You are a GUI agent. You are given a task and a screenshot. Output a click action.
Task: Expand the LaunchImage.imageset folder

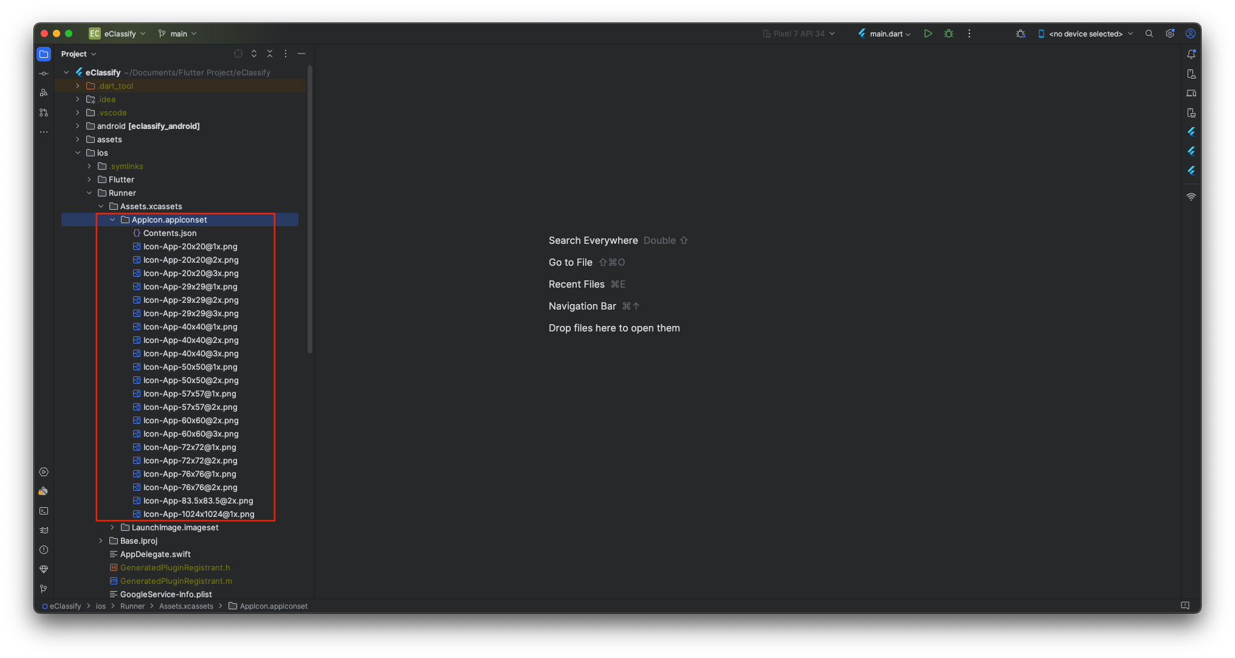click(112, 527)
